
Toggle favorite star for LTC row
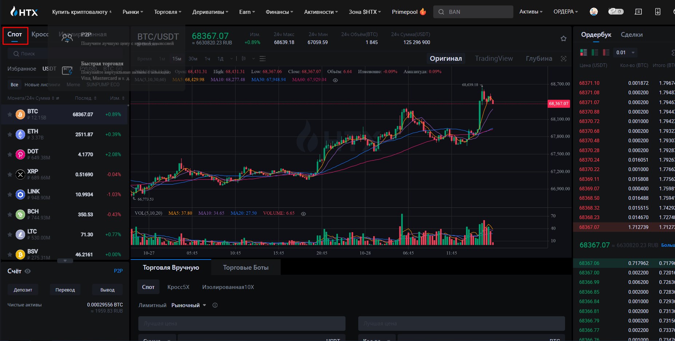coord(10,235)
